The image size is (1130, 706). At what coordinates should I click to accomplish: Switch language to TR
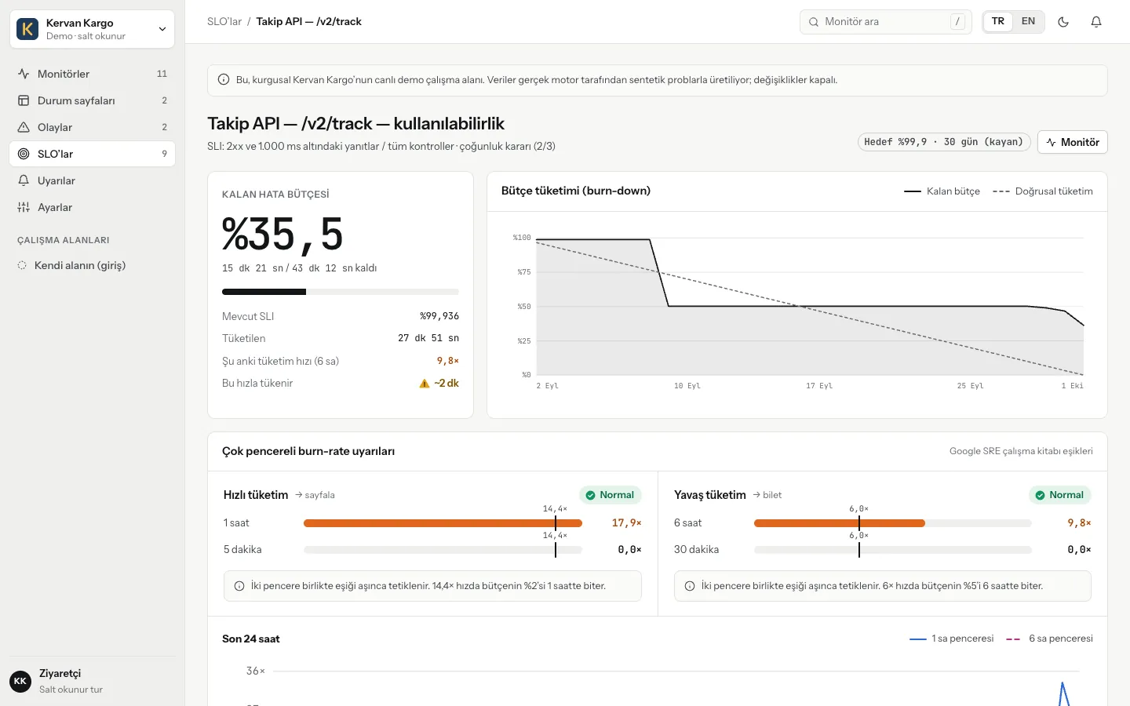click(998, 21)
